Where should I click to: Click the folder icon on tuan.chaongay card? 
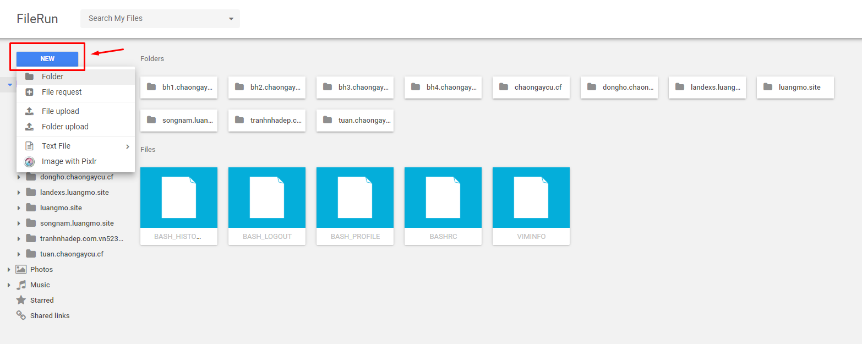(328, 120)
